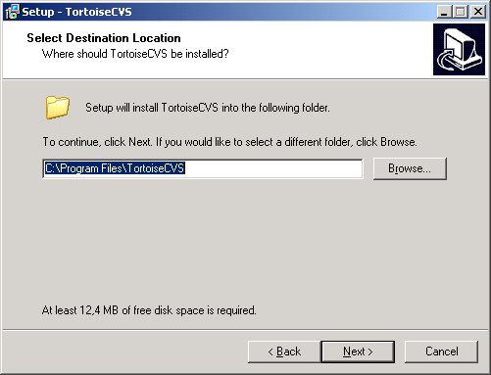Return to previous step with Back
This screenshot has height=375, width=491.
(x=284, y=352)
